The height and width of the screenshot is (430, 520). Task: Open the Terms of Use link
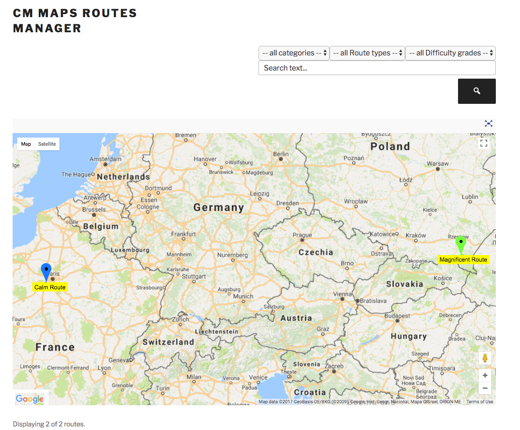479,402
